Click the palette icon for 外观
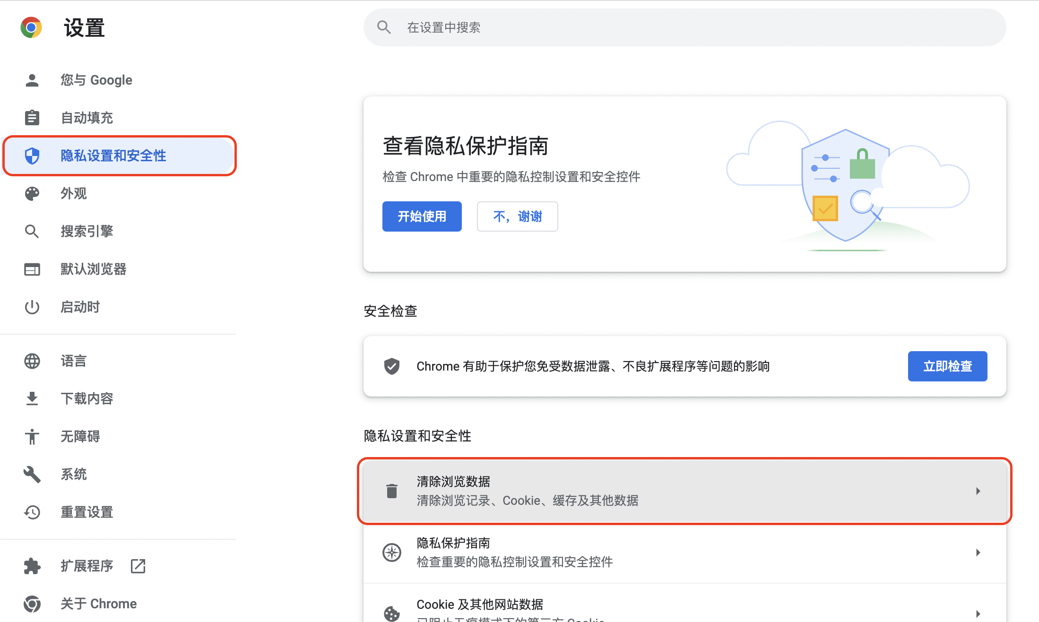The width and height of the screenshot is (1039, 622). pyautogui.click(x=32, y=193)
